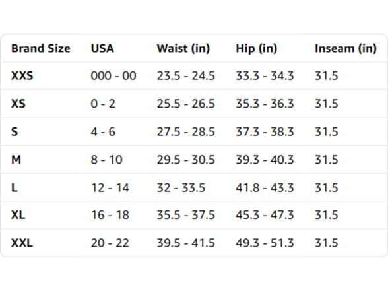388x291 pixels.
Task: Click the XL brand size cell
Action: tap(18, 215)
